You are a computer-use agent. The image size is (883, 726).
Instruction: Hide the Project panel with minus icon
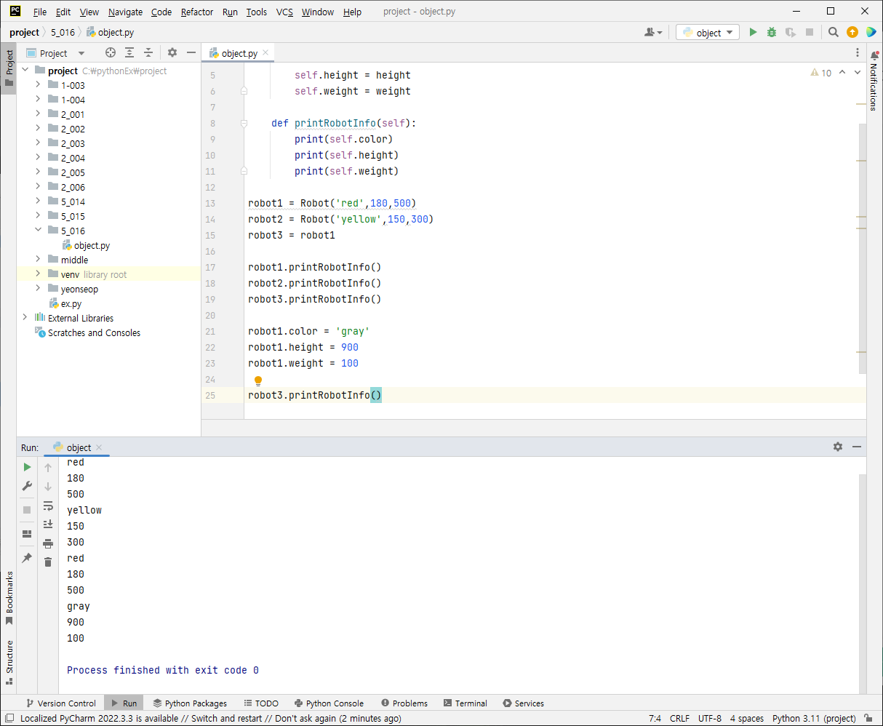coord(191,52)
